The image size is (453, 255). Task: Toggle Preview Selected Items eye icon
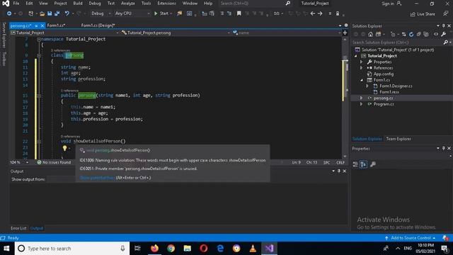click(x=436, y=34)
